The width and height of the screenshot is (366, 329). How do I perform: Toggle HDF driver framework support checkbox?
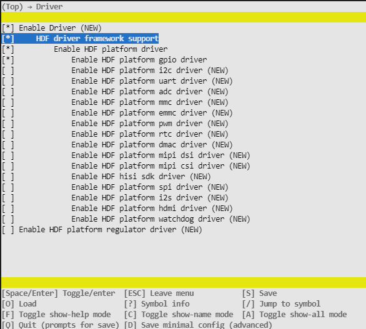pyautogui.click(x=81, y=39)
